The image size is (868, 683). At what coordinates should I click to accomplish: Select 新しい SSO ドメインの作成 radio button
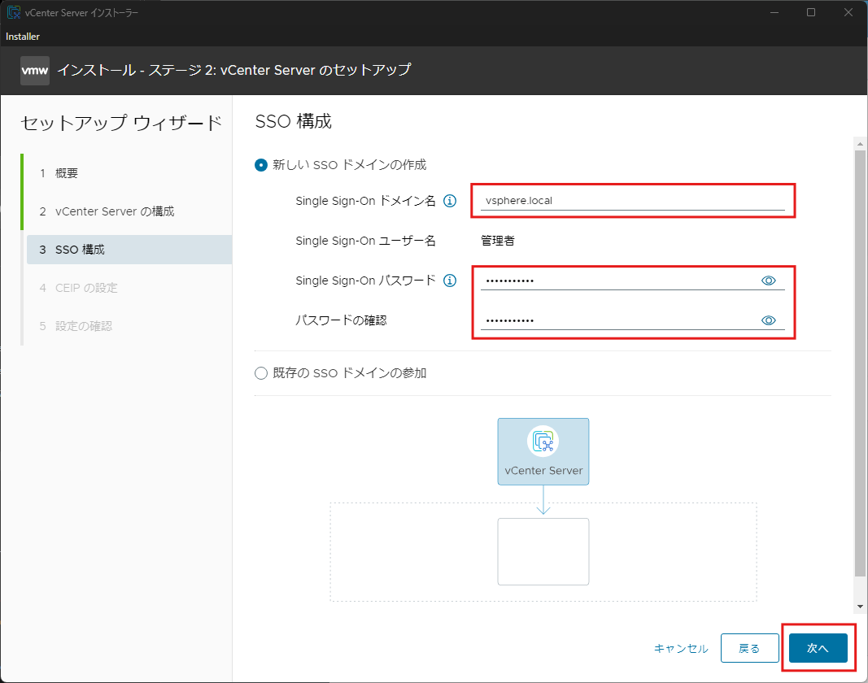coord(261,165)
